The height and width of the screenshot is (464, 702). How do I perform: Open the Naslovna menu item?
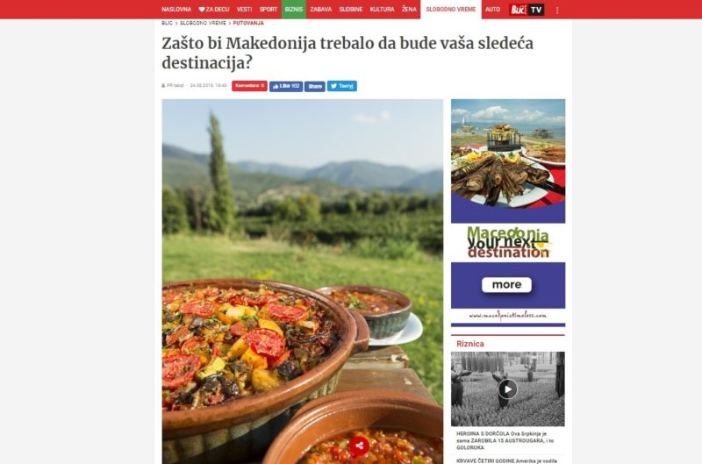coord(176,10)
